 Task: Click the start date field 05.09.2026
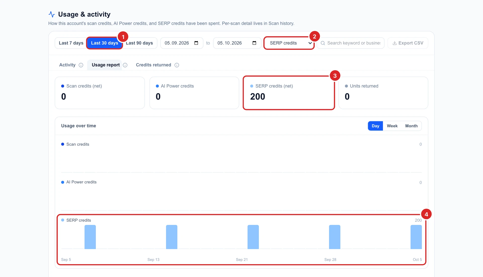(x=182, y=43)
